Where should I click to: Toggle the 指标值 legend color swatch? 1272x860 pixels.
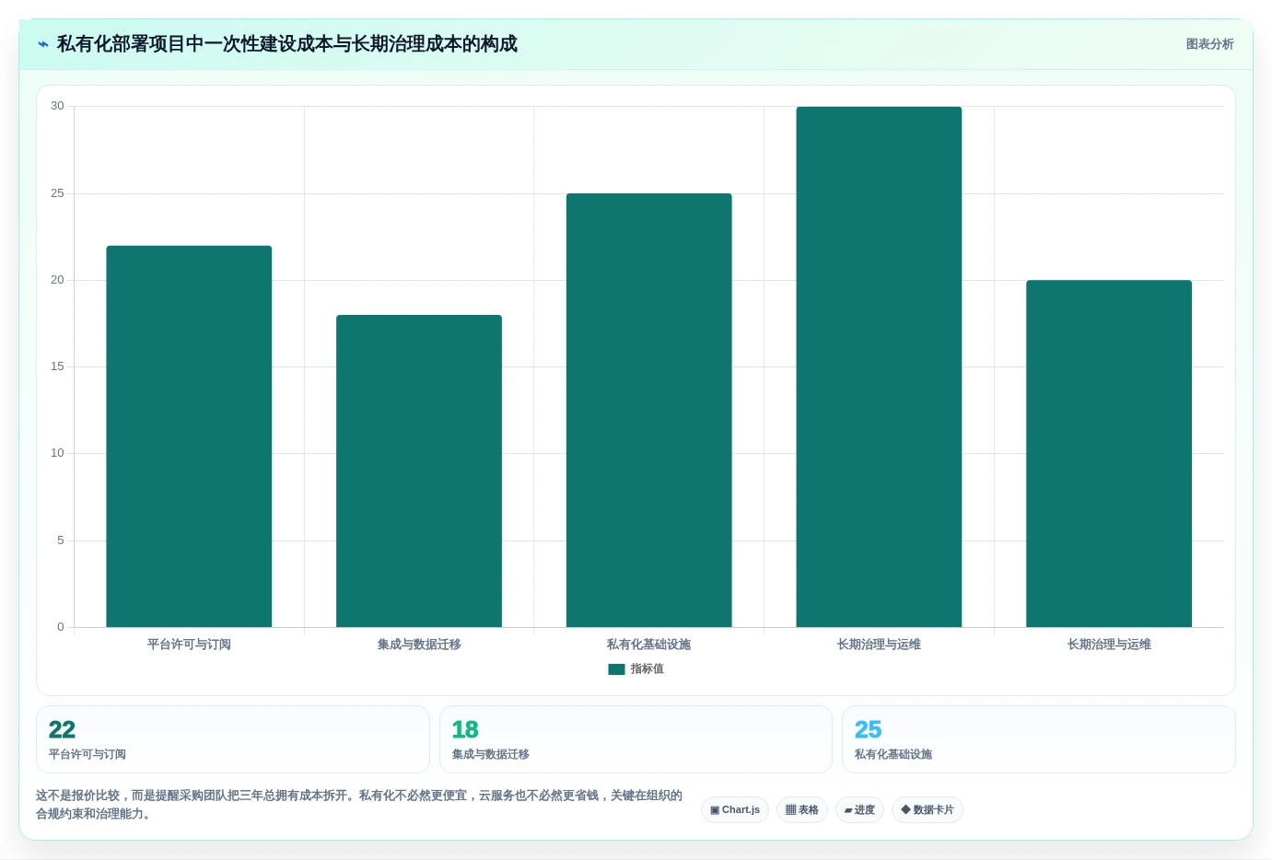(616, 669)
